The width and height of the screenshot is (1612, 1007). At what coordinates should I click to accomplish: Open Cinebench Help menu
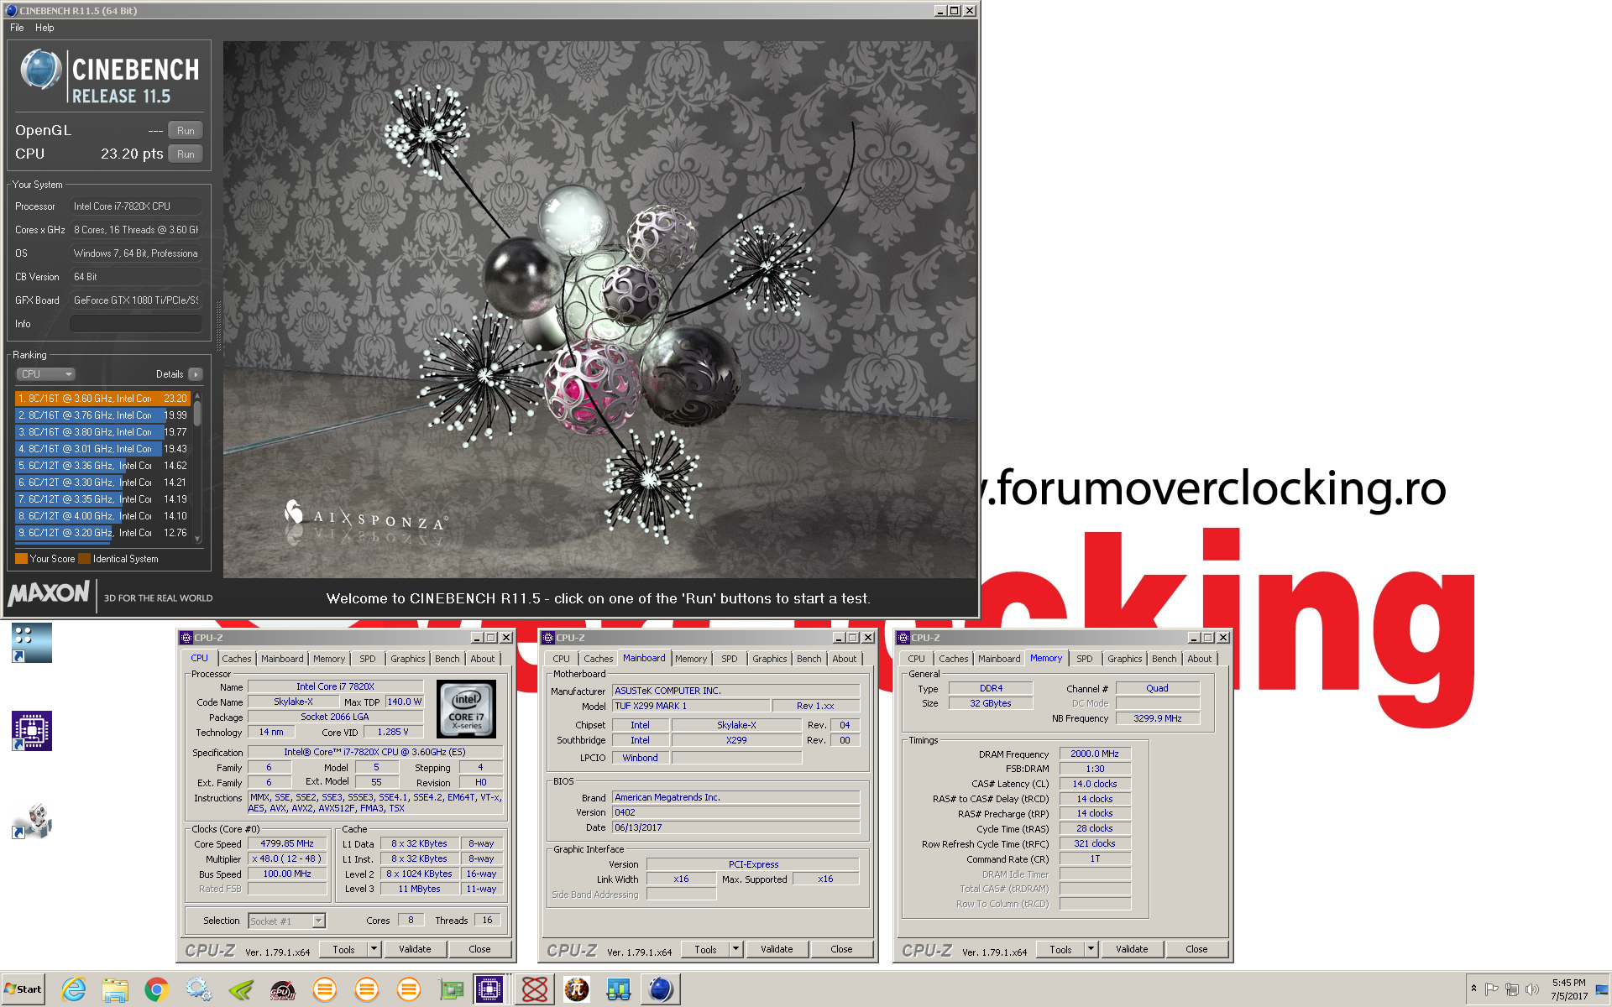44,28
